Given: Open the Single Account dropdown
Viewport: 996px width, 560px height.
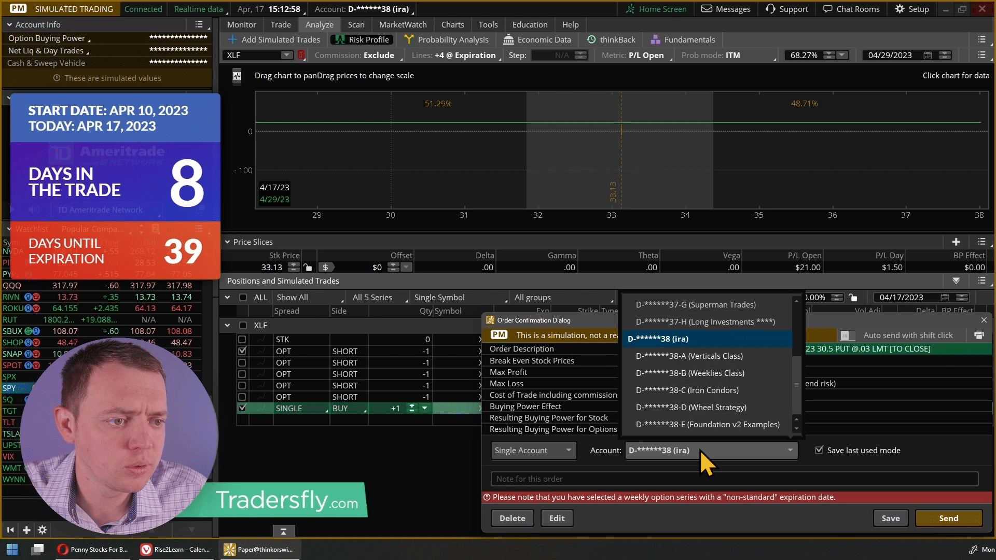Looking at the screenshot, I should click(533, 450).
